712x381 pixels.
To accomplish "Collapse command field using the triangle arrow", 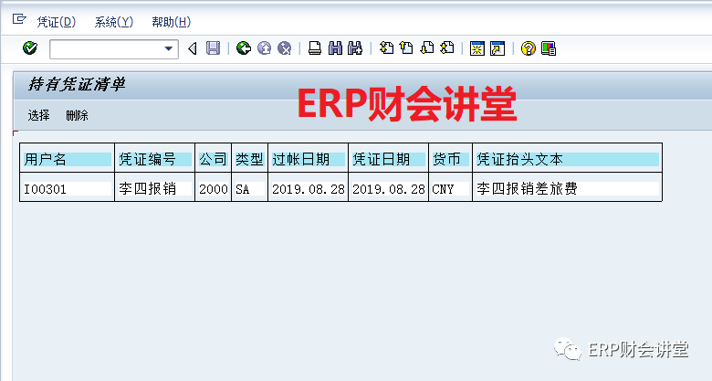I will [192, 48].
